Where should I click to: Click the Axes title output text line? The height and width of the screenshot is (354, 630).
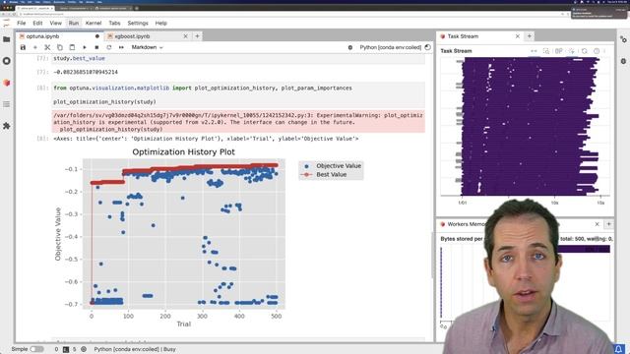point(206,139)
